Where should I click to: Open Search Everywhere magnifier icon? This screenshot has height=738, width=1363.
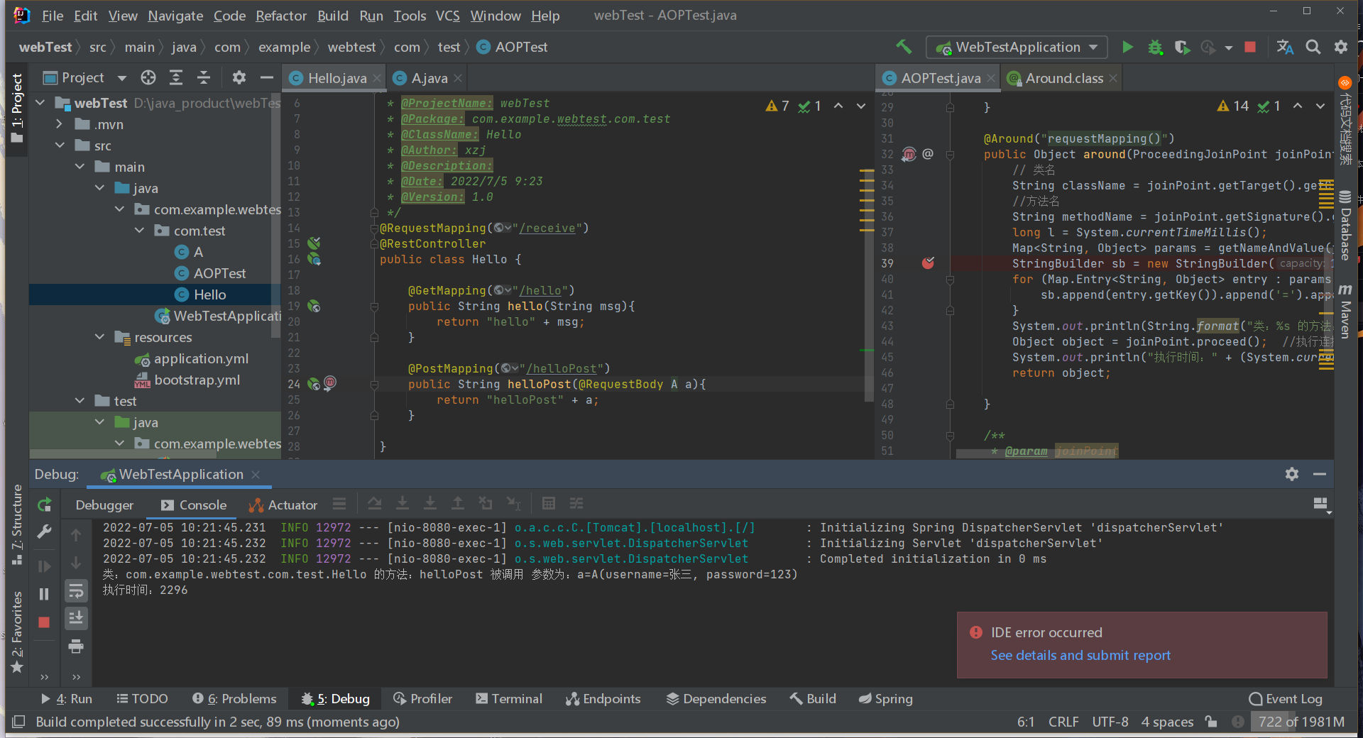coord(1313,48)
